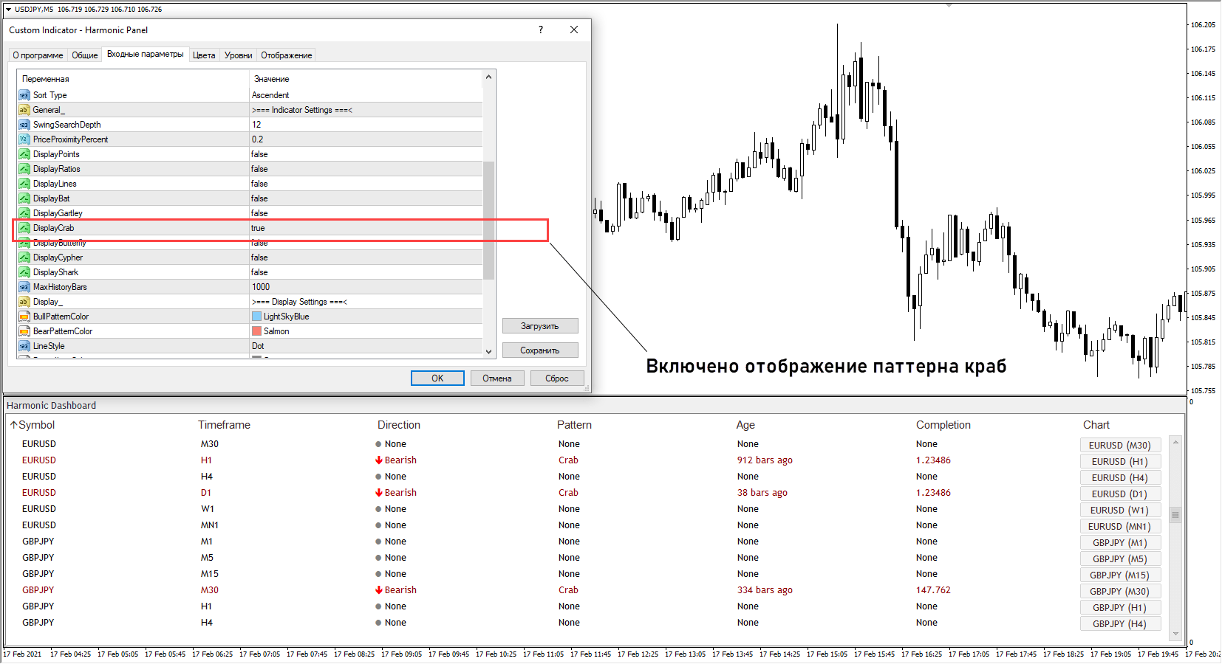Click the Sort Type parameter icon

24,95
